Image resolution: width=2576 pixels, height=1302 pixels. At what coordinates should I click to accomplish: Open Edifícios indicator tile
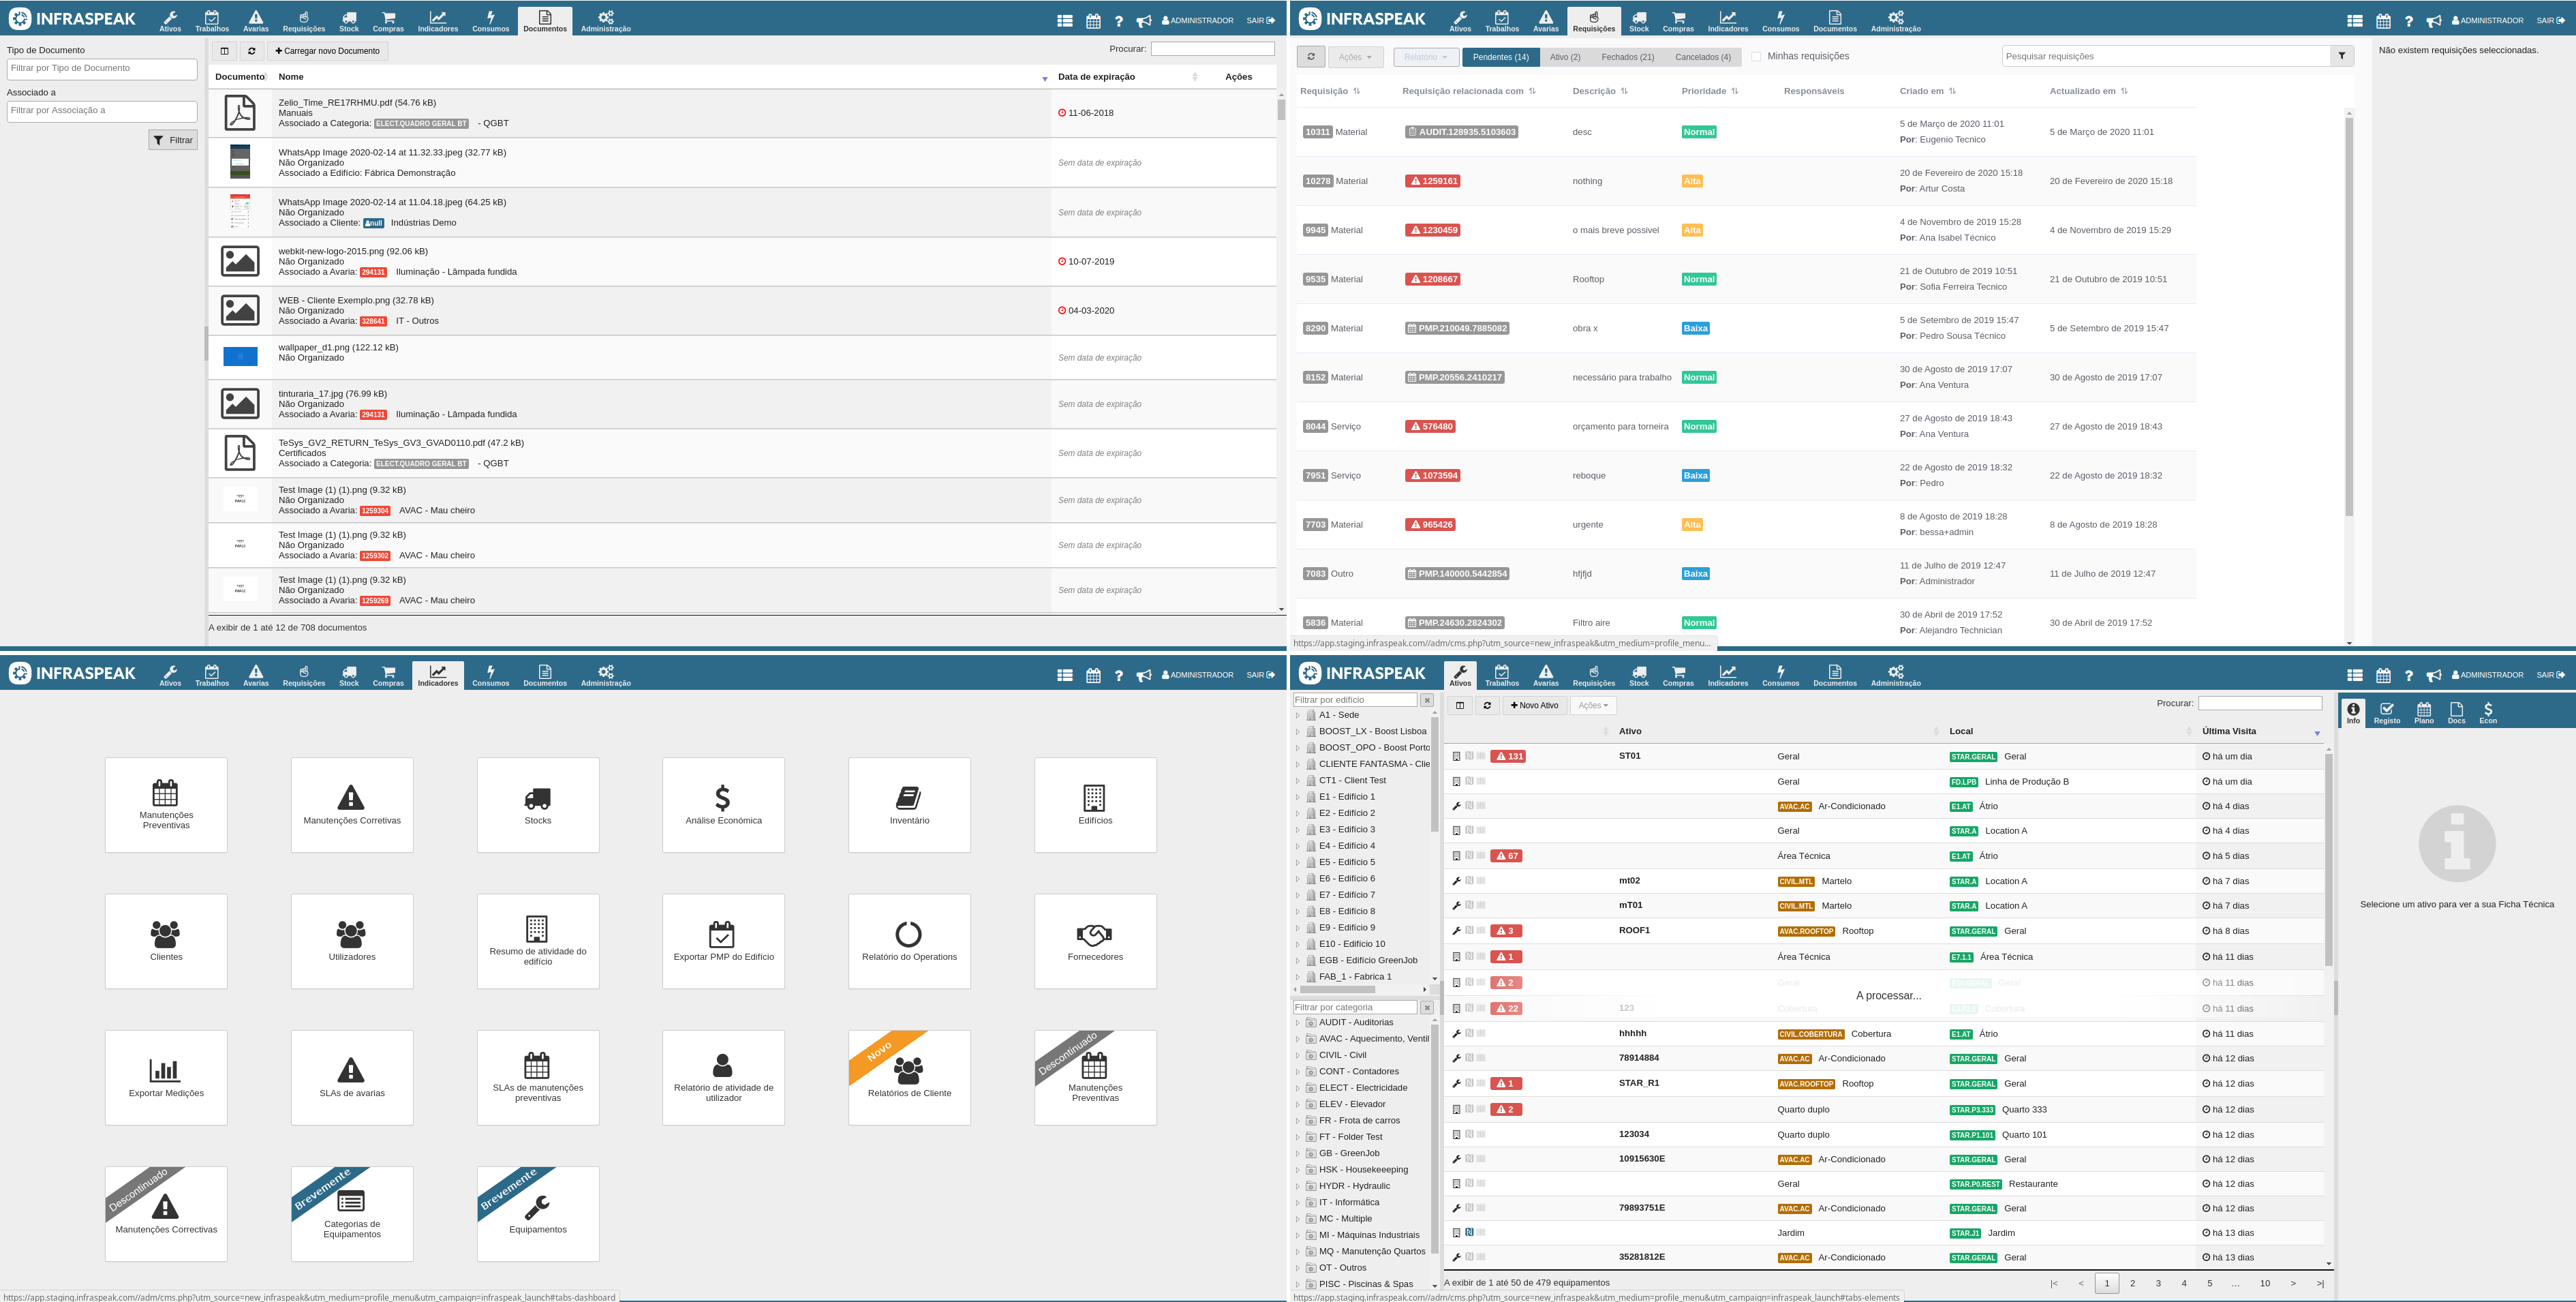(1095, 805)
